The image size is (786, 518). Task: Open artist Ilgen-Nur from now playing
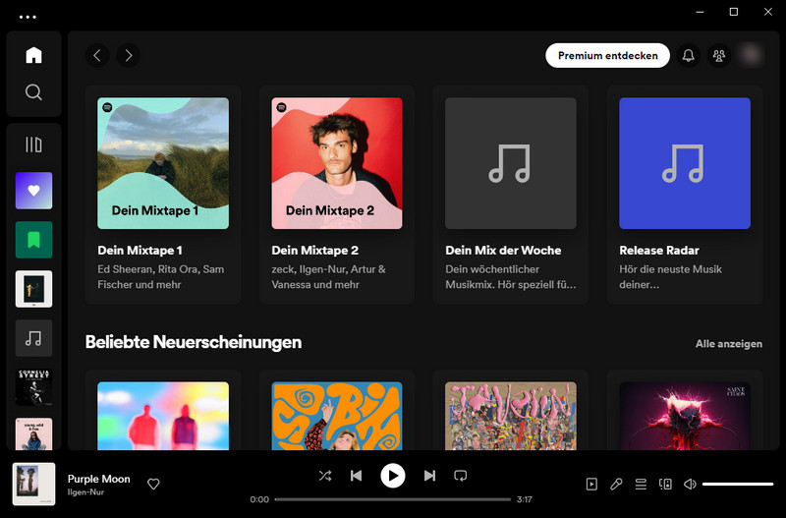tap(85, 492)
